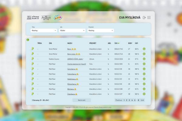Click the row icon for Fialová barva
The width and height of the screenshot is (182, 121).
pos(32,74)
